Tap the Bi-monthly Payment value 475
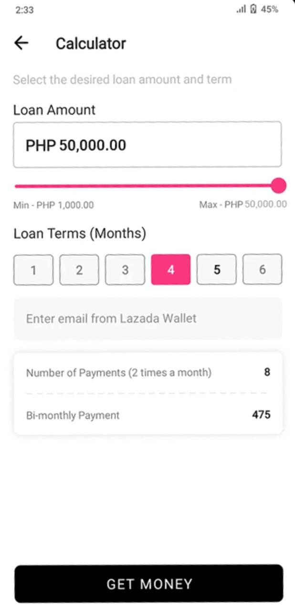The image size is (295, 612). click(261, 415)
